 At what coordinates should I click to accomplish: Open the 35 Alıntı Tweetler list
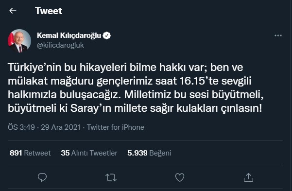(89, 153)
